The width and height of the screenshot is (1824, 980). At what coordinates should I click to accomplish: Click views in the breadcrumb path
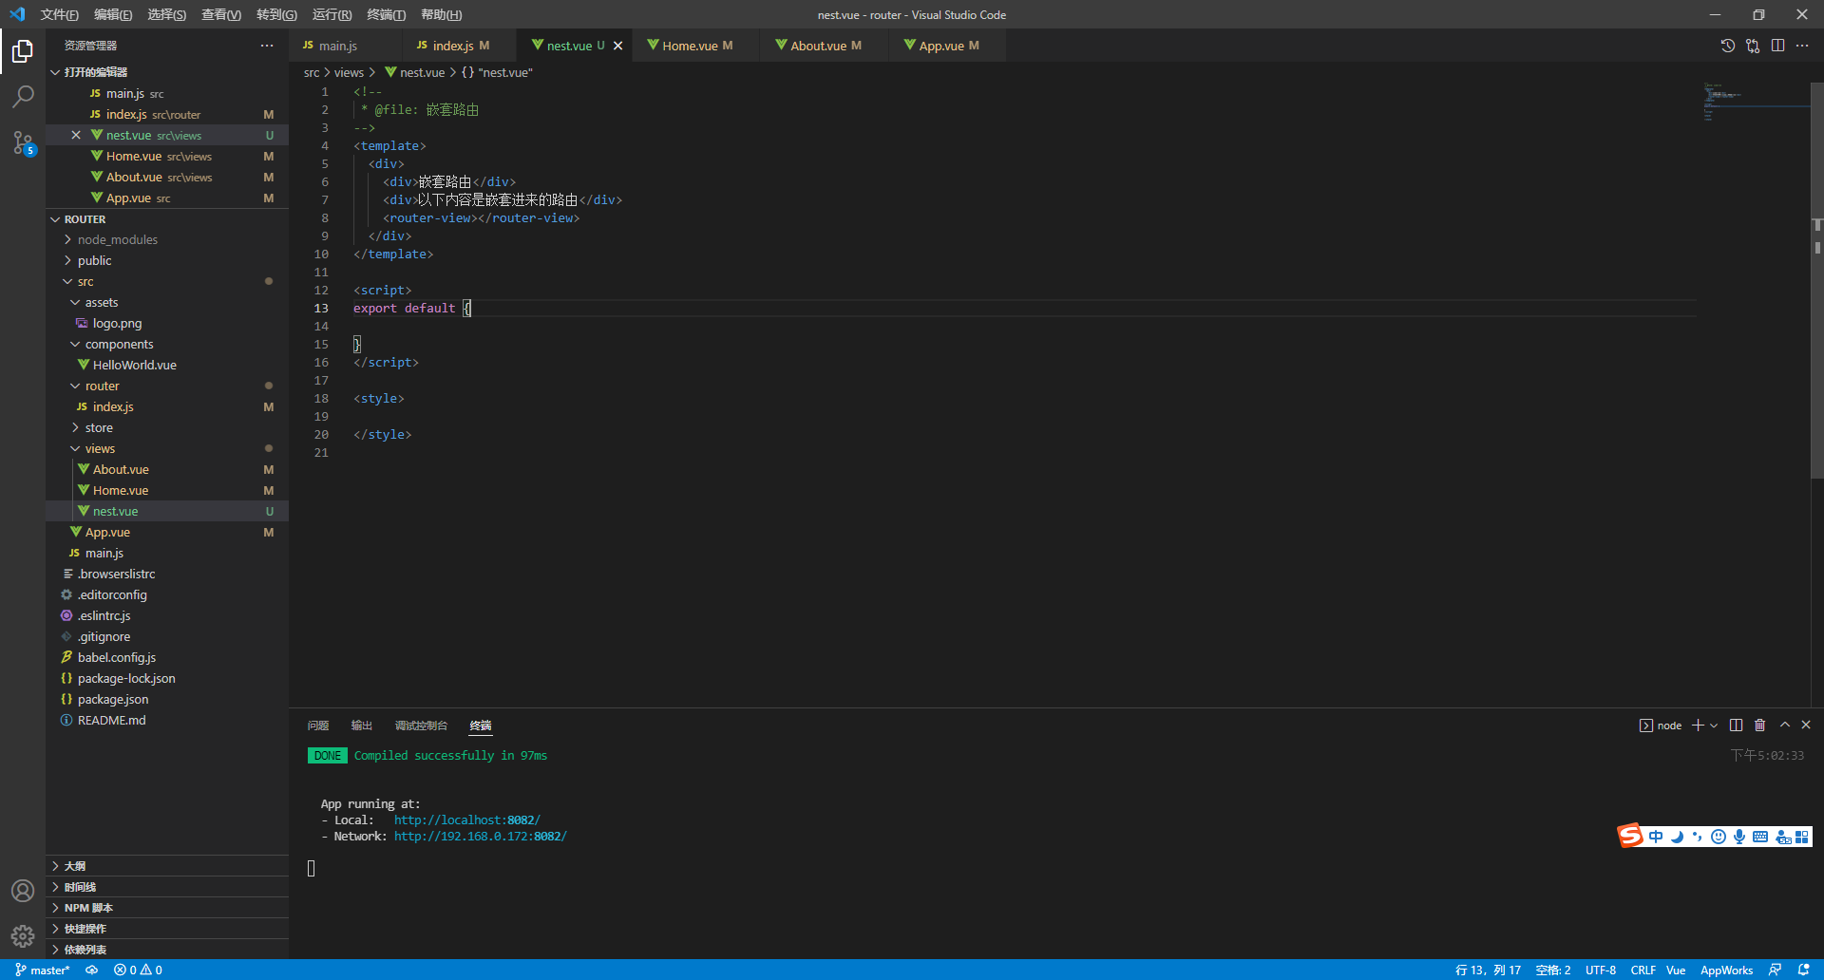point(349,72)
